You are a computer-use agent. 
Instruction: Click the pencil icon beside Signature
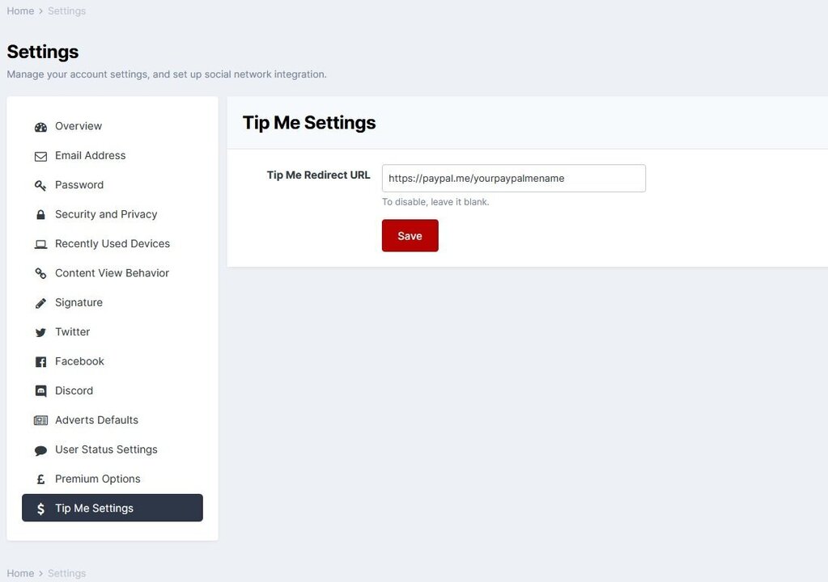click(40, 303)
